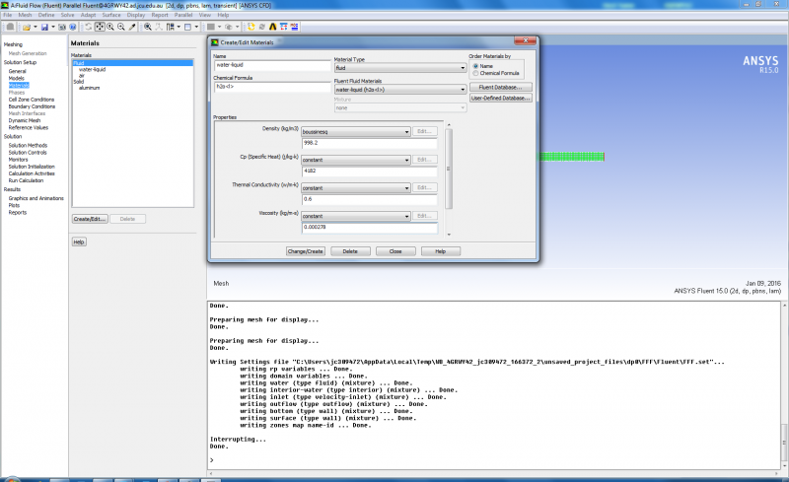Open the Surface menu

pyautogui.click(x=111, y=15)
